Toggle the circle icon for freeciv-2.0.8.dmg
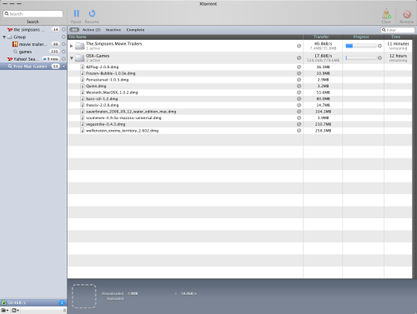 [x=299, y=105]
